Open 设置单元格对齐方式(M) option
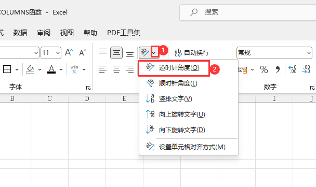 [x=189, y=147]
